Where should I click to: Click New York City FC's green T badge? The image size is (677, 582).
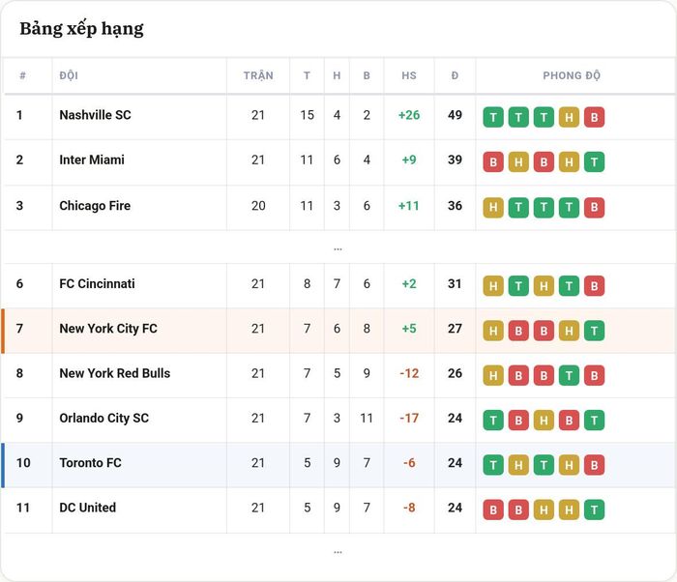594,331
